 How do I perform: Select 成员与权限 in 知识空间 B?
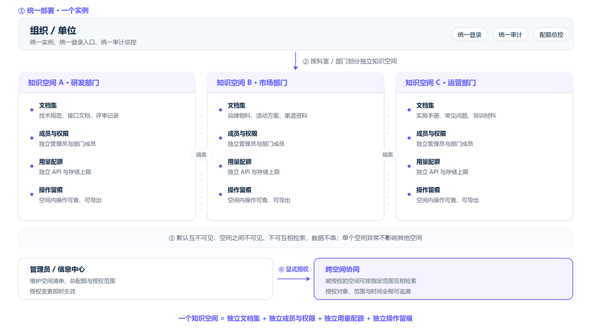click(x=242, y=133)
